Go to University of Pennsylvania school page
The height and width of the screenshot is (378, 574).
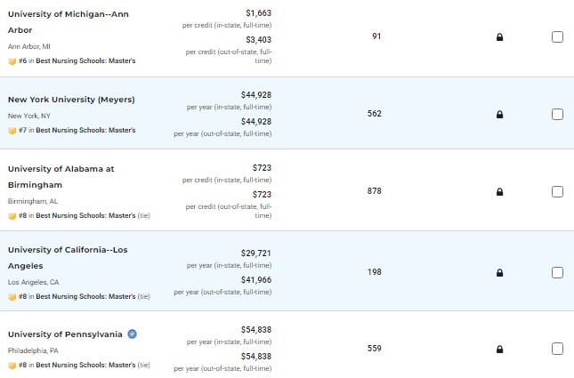(x=65, y=334)
